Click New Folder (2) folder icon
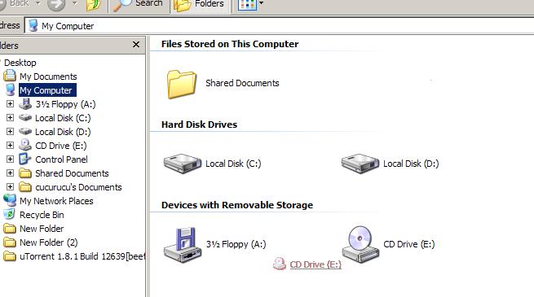Viewport: 534px width, 297px height. coord(10,242)
